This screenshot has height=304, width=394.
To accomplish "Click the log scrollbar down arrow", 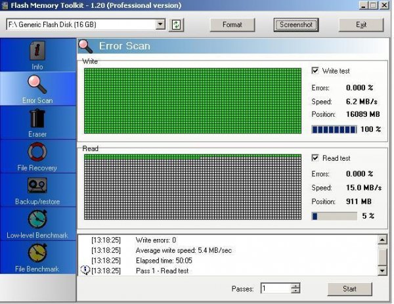I will tap(382, 271).
